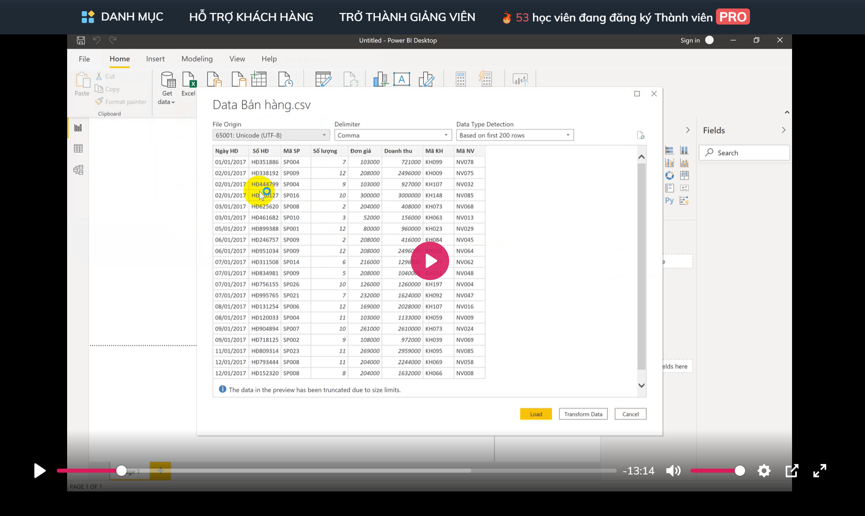The image size is (865, 516).
Task: Enter fullscreen video mode
Action: point(819,470)
